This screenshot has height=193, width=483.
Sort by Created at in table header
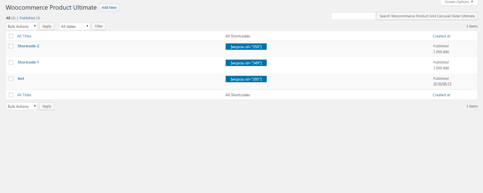(x=441, y=36)
